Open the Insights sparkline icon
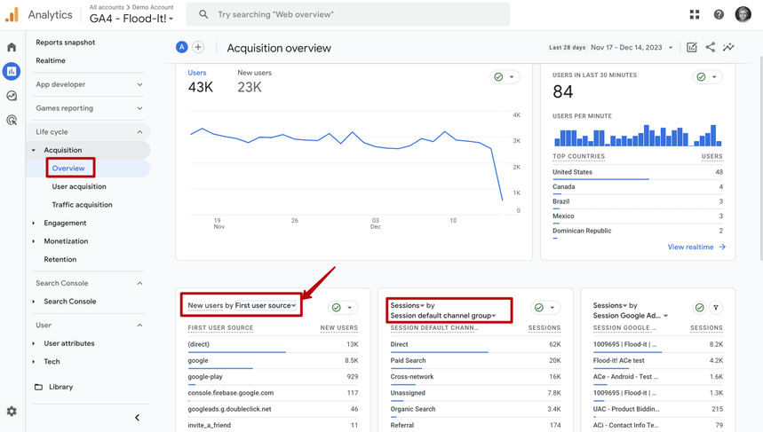Screen dimensions: 763x432 [728, 47]
